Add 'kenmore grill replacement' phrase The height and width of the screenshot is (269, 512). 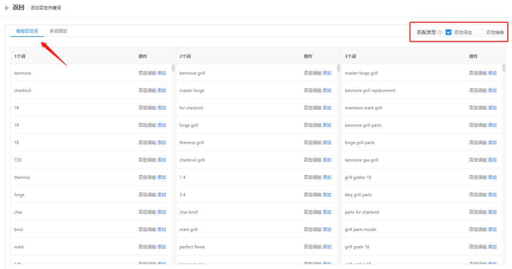coord(492,90)
